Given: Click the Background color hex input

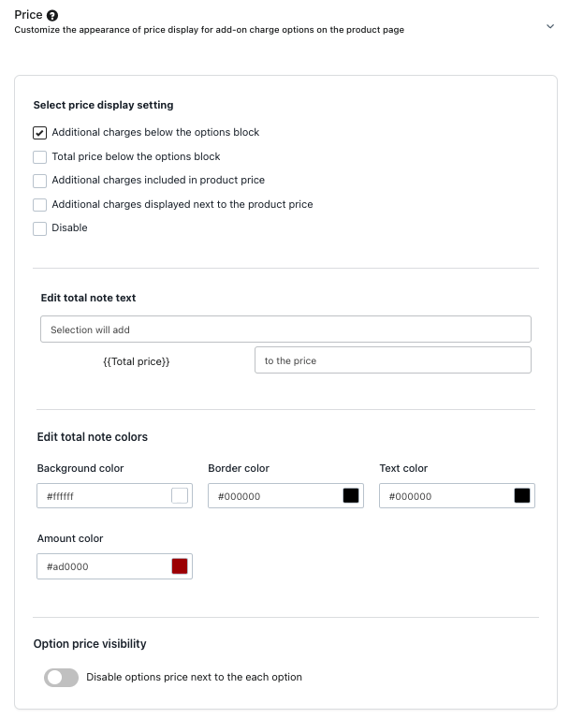Looking at the screenshot, I should 103,496.
